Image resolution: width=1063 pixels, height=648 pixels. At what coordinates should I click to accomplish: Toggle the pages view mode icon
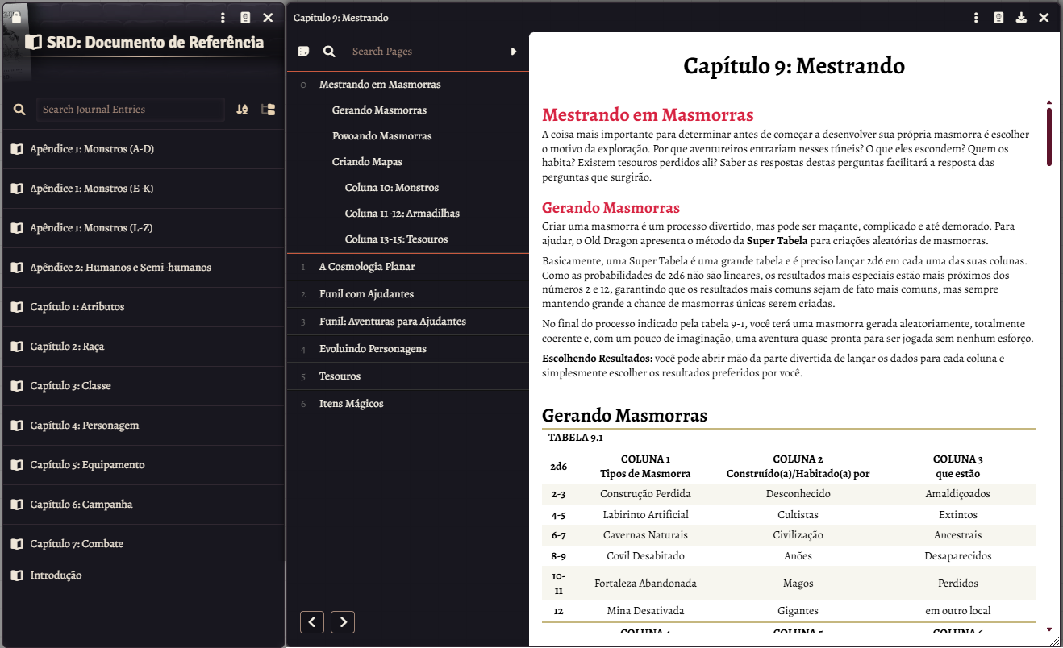pos(303,52)
